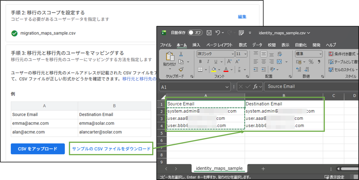Click the paste clipboard icon
The image size is (359, 180).
pos(170,57)
